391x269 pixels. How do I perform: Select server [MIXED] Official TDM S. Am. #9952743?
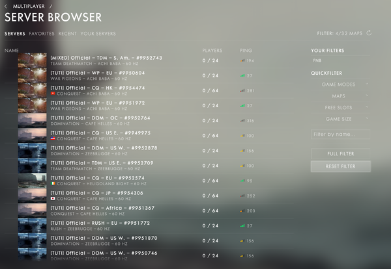pos(149,60)
